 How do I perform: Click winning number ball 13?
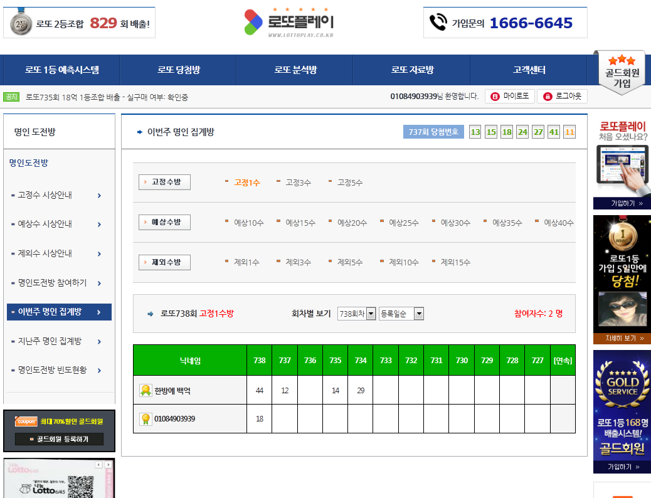tap(475, 132)
